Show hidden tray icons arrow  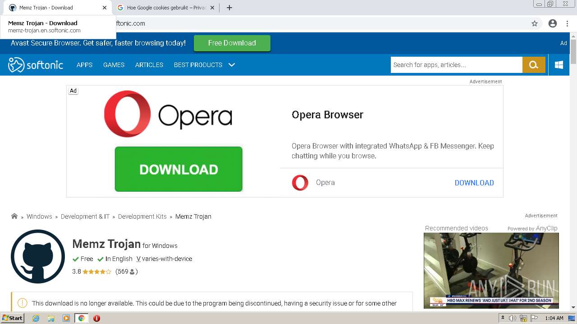(503, 318)
